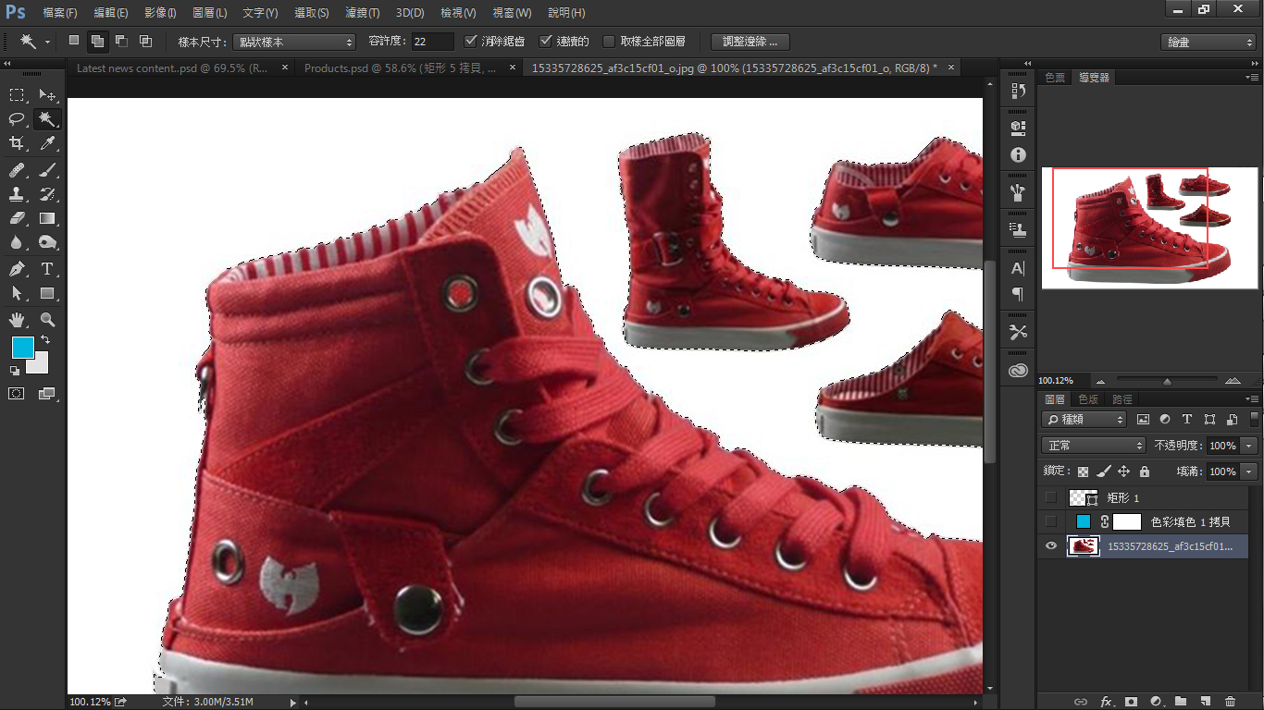Select the Blur tool

[x=17, y=242]
